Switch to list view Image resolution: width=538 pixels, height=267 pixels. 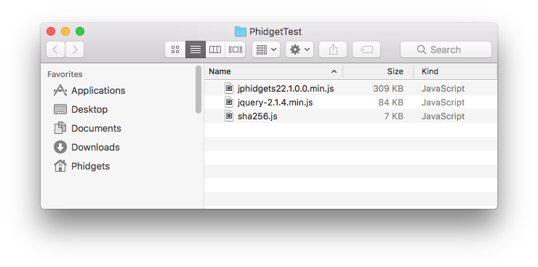click(196, 49)
